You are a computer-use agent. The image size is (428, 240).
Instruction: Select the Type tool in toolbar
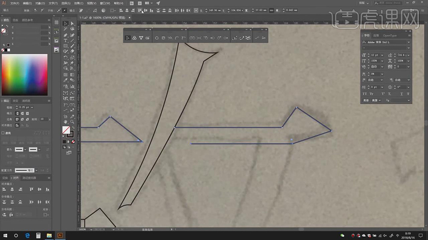pos(65,41)
